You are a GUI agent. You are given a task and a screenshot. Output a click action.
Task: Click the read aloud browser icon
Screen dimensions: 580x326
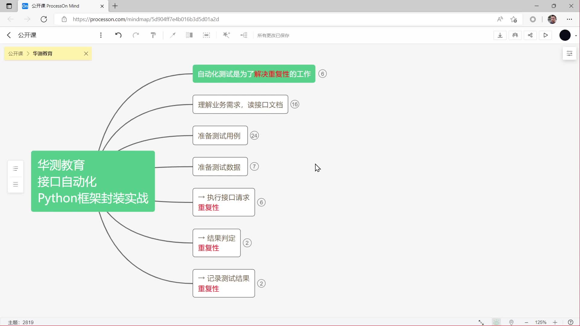tap(500, 19)
